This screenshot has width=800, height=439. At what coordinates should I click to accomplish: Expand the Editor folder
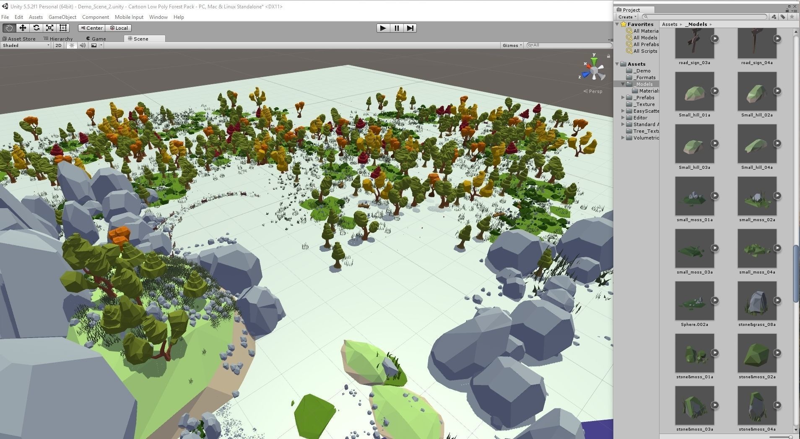(623, 118)
